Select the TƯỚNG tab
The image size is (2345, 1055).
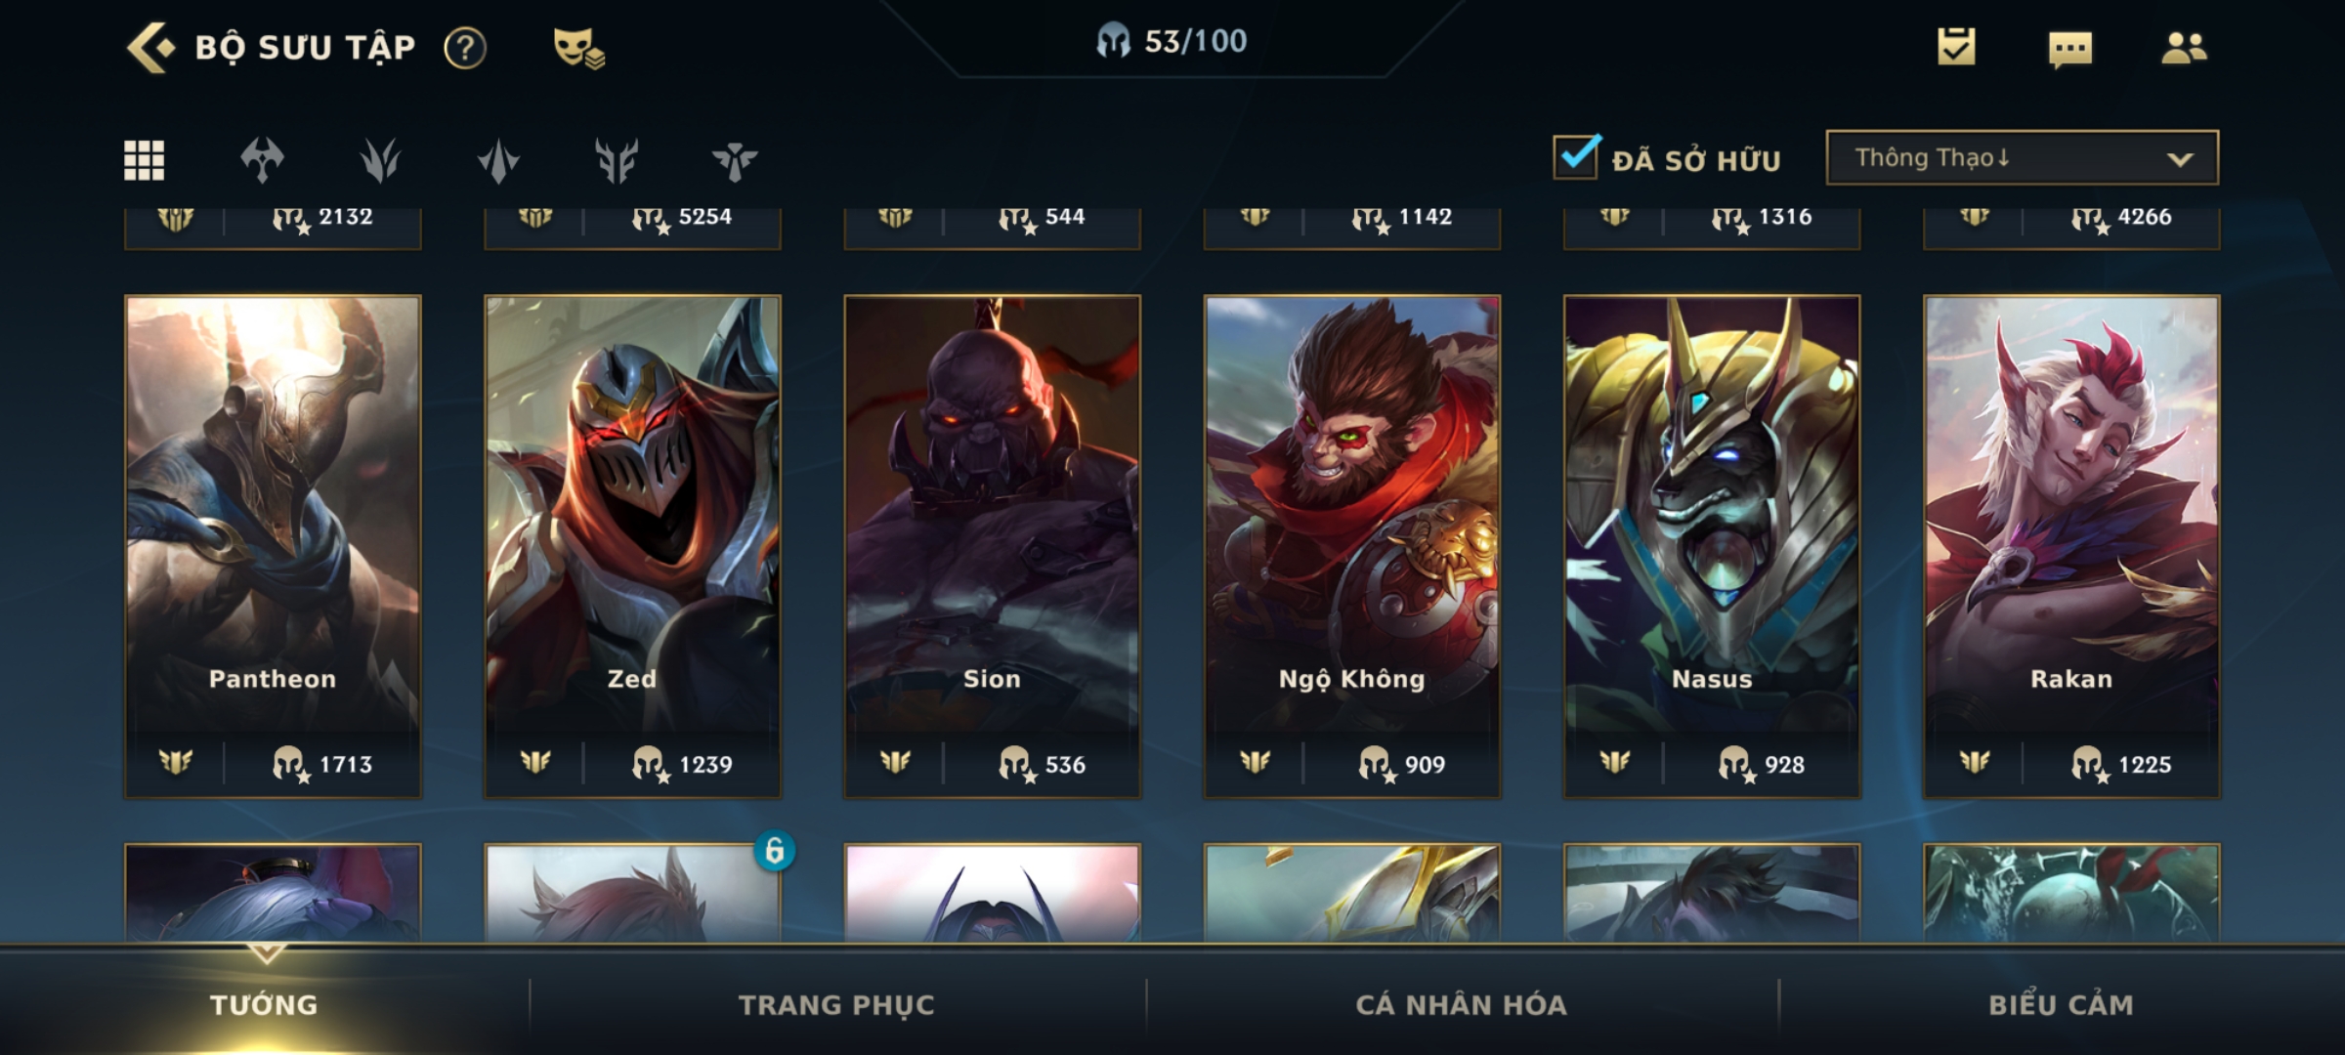coord(264,1004)
